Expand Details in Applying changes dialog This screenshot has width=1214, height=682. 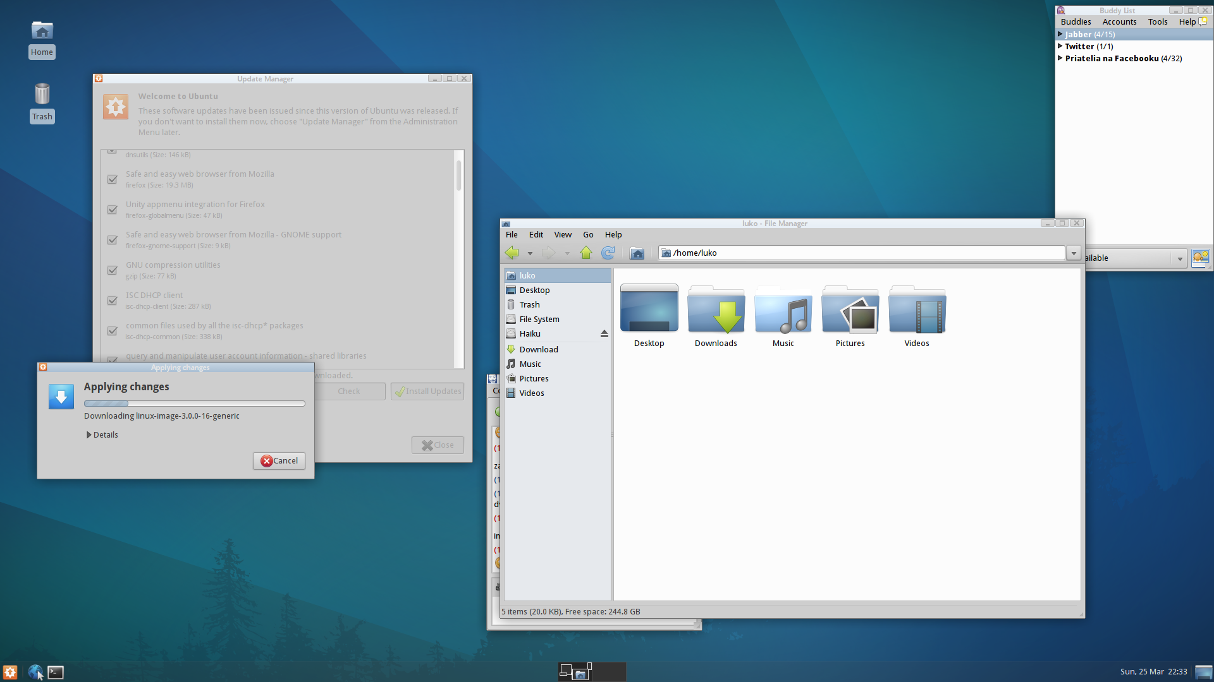(x=102, y=434)
